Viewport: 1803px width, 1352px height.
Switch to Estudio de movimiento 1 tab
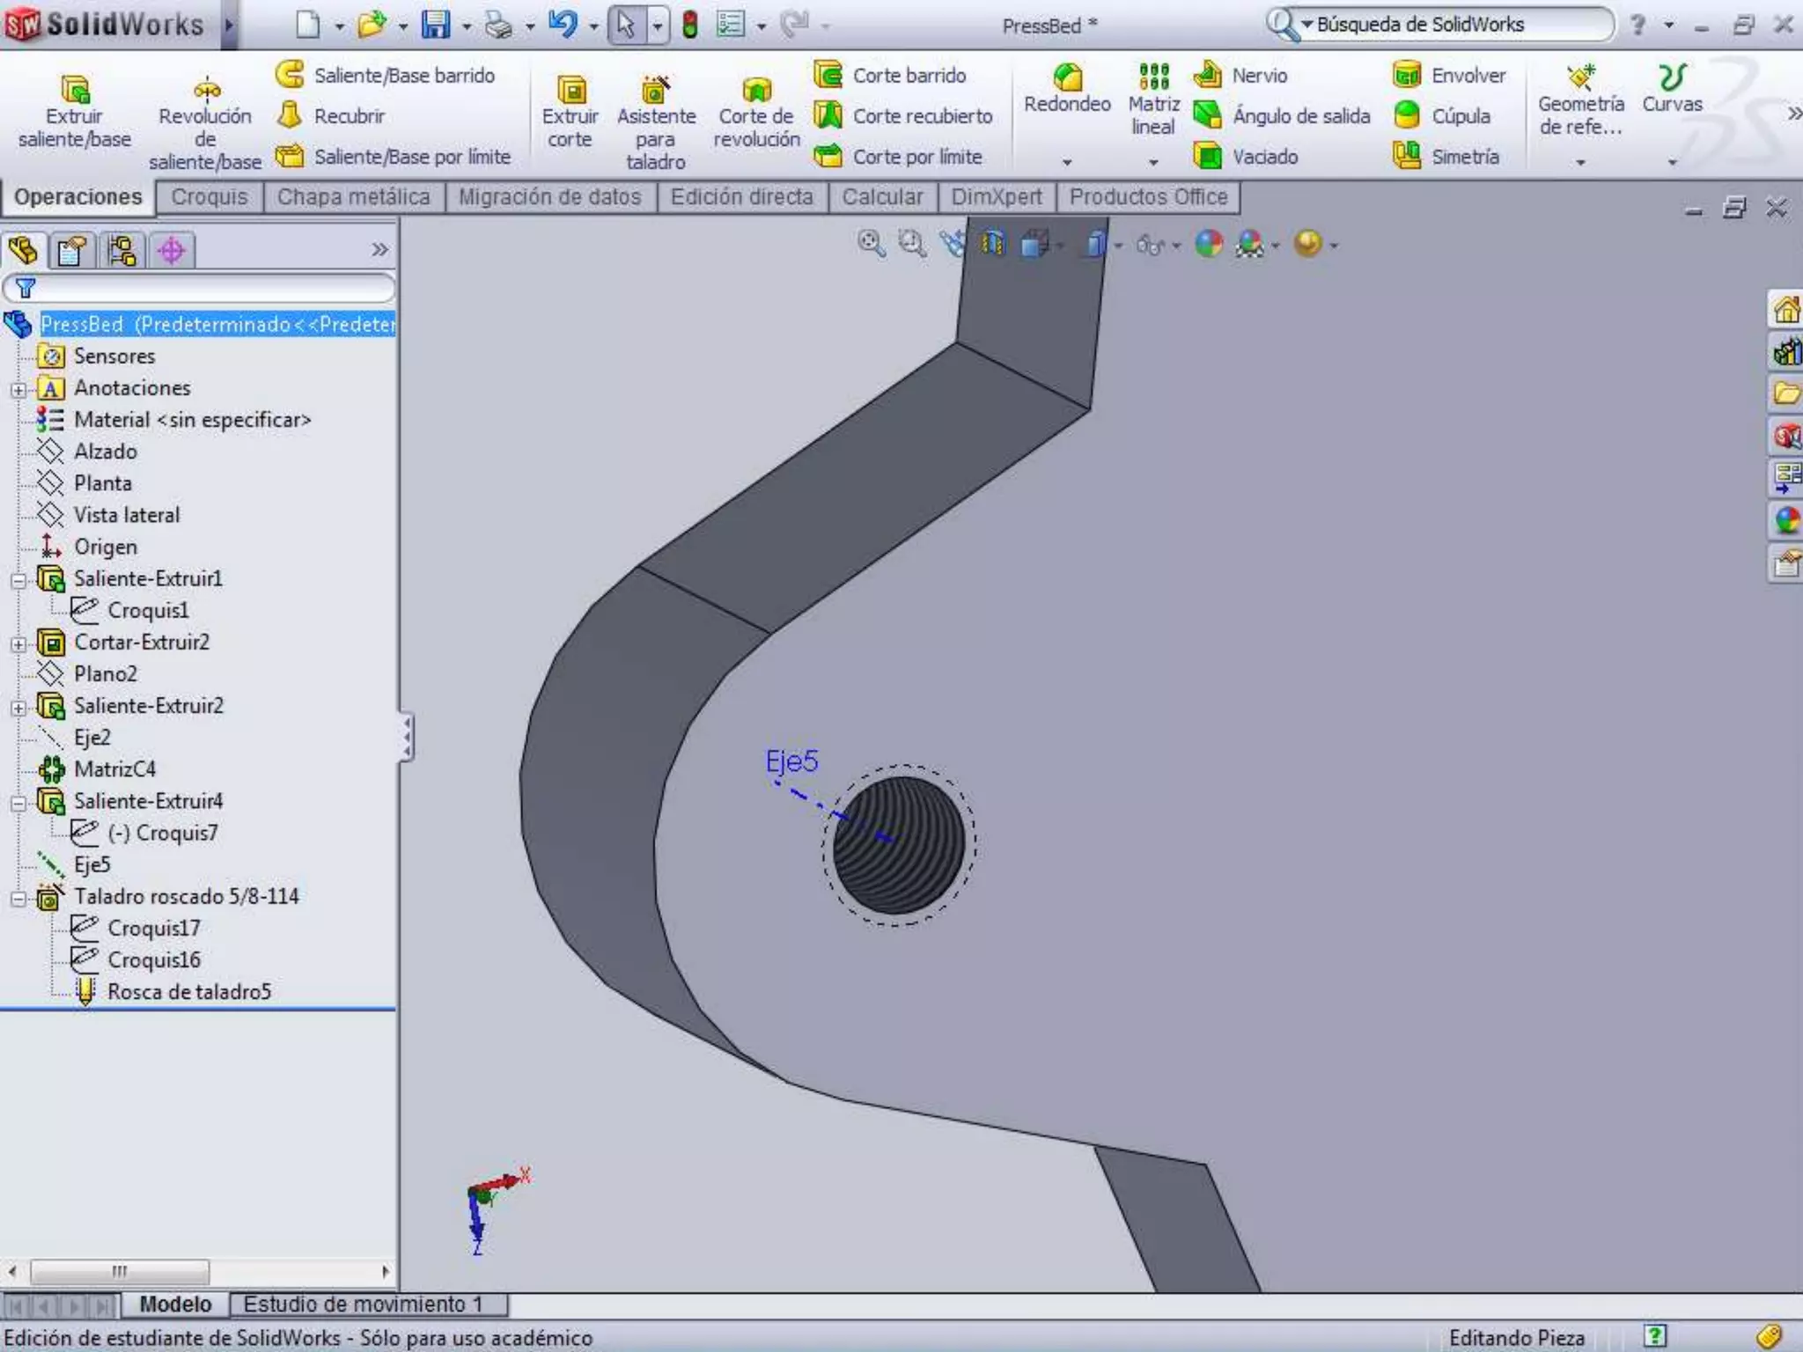tap(363, 1304)
